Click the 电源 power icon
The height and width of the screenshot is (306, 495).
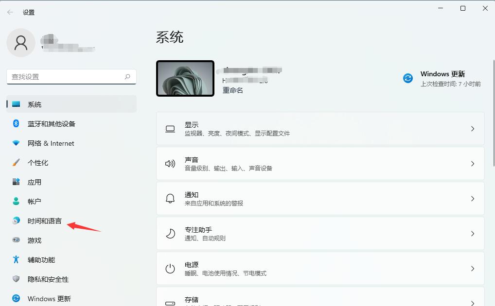coord(170,268)
